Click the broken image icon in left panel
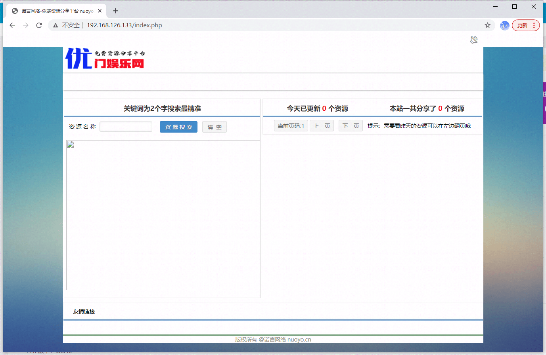Viewport: 546px width, 355px height. (x=71, y=144)
